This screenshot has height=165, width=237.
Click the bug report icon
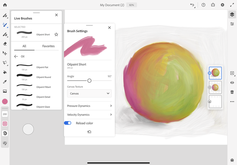(232, 160)
